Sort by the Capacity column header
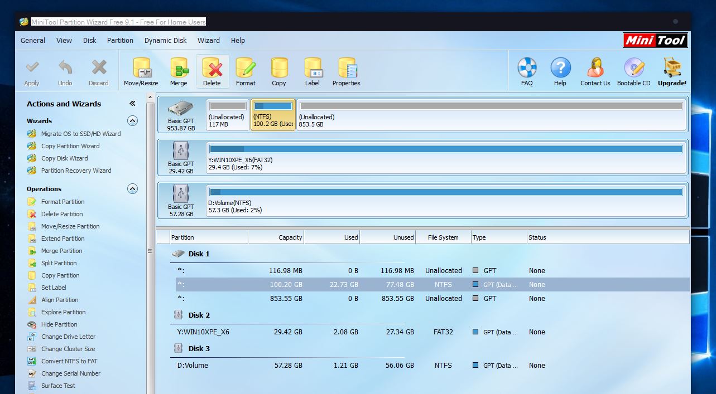Screen dimensions: 716x394 pos(276,237)
